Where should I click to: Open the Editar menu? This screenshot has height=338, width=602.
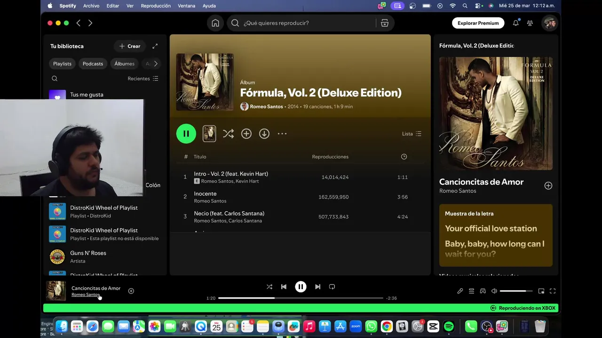[x=113, y=6]
